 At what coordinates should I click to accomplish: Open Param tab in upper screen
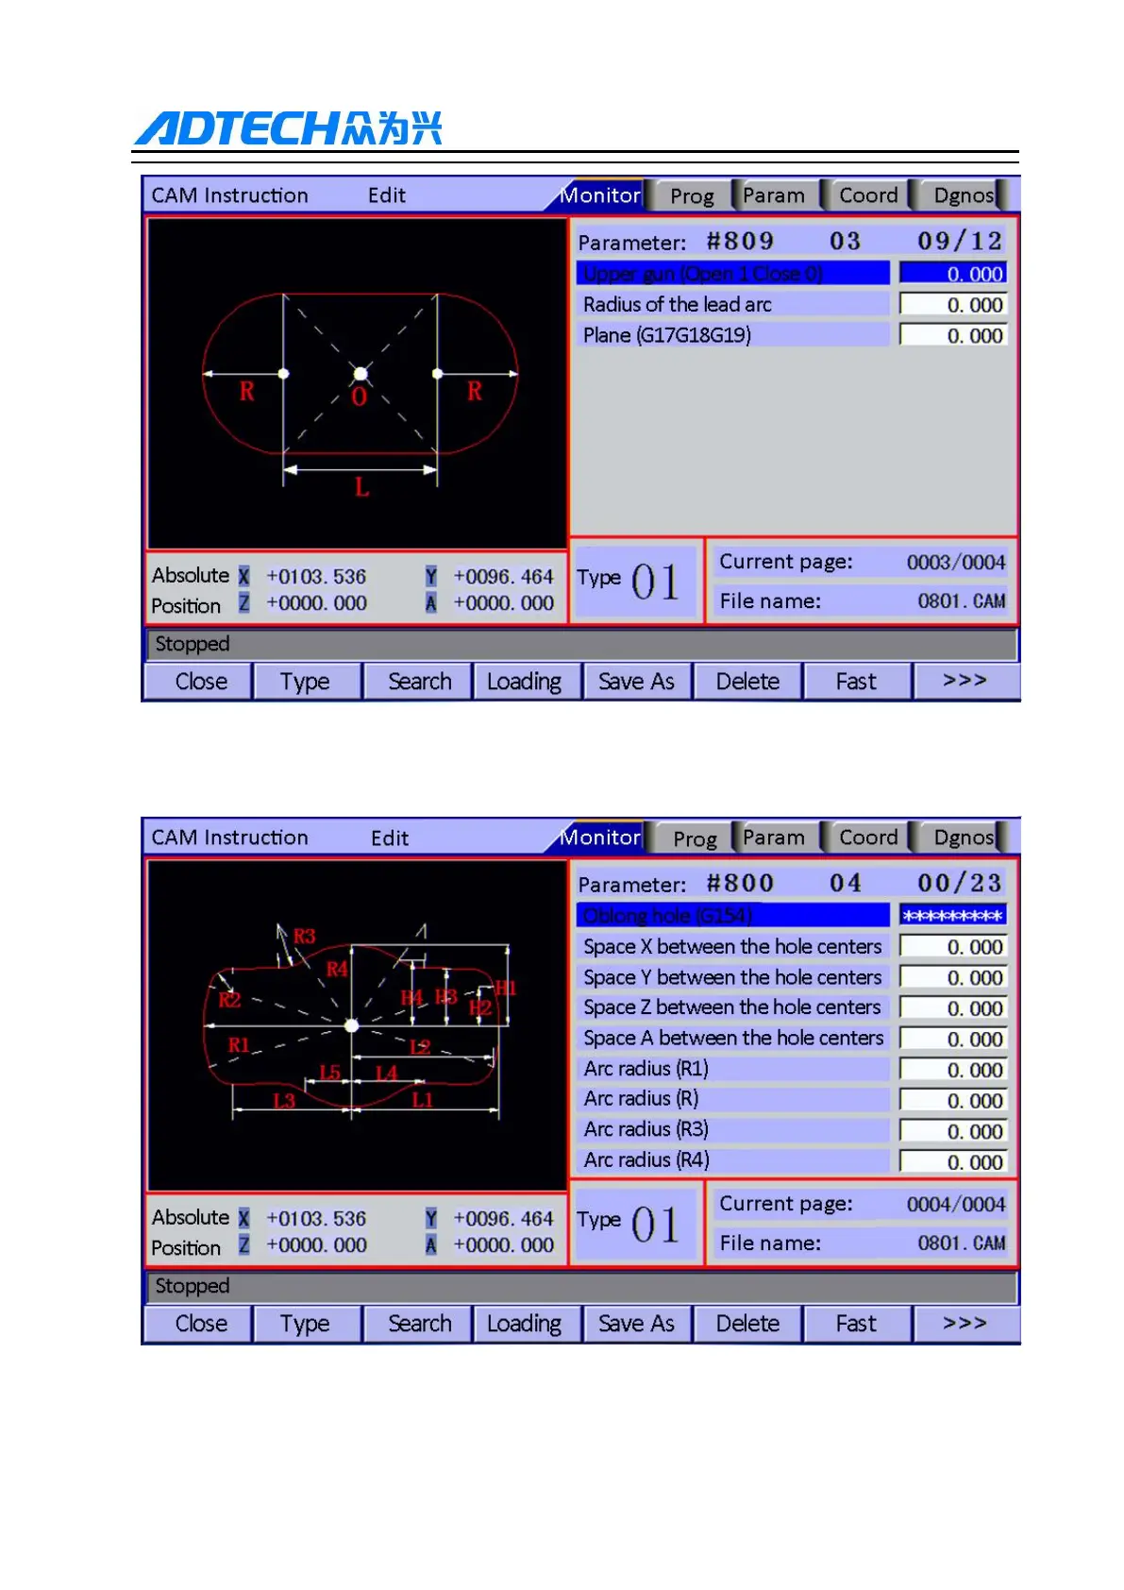pyautogui.click(x=774, y=195)
